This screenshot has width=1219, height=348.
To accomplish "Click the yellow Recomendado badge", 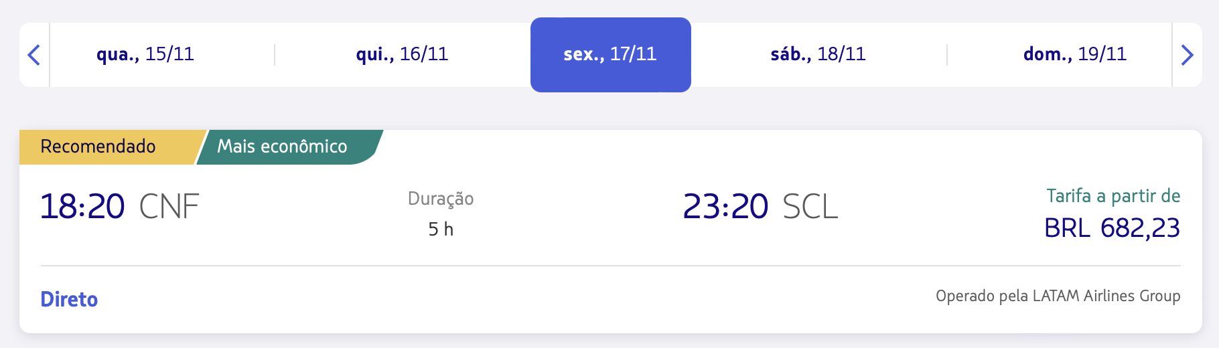I will coord(98,147).
